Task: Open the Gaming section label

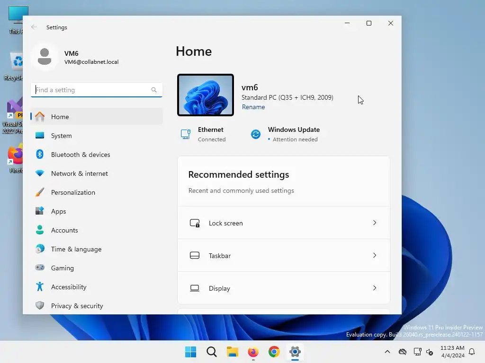Action: [x=62, y=268]
